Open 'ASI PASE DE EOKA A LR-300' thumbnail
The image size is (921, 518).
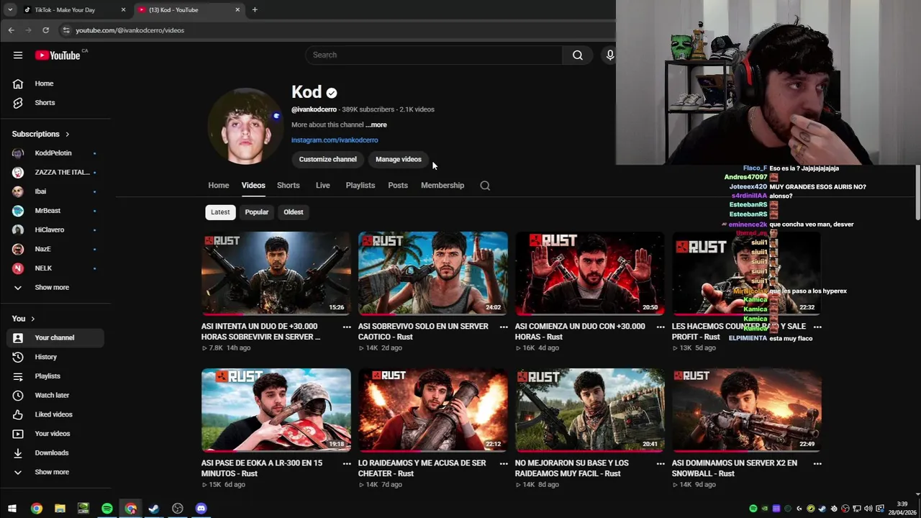[x=276, y=410]
